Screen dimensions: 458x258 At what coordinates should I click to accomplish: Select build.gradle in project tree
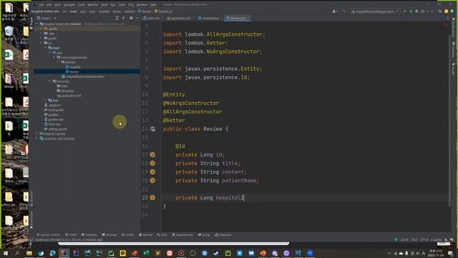[x=54, y=110]
